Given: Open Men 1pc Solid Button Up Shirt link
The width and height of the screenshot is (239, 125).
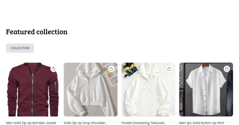Looking at the screenshot, I should (202, 123).
